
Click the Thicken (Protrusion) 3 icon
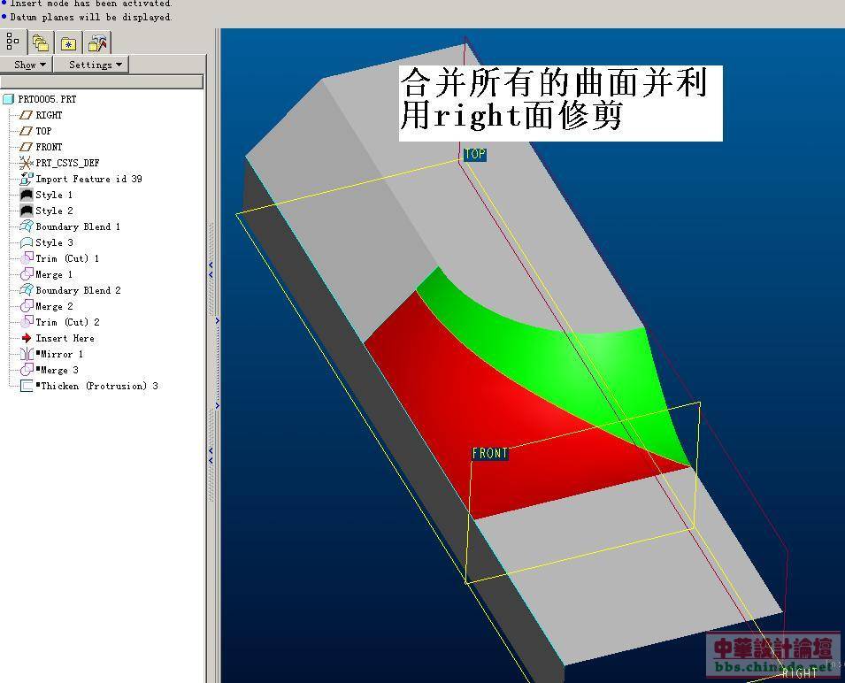[26, 387]
